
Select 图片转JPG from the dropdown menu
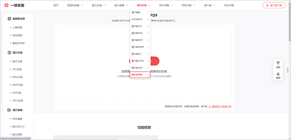(x=140, y=26)
